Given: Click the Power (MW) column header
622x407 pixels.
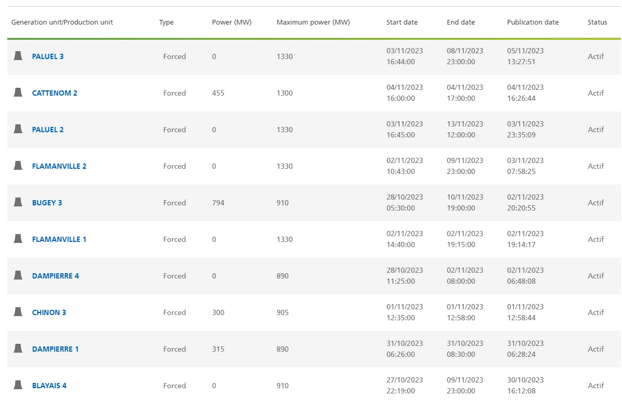Looking at the screenshot, I should pos(232,22).
